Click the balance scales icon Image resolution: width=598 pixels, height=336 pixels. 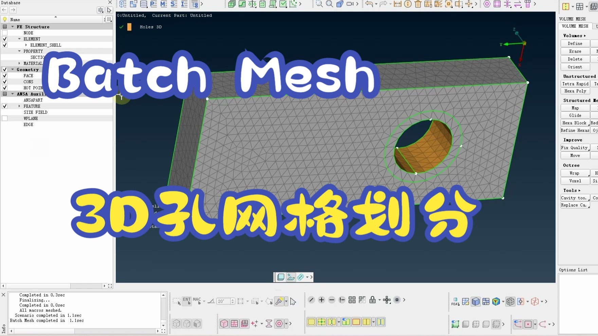[252, 4]
